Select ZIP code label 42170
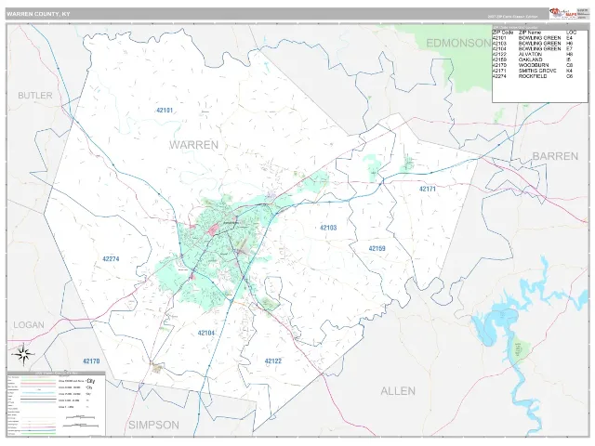595x446 pixels. pos(91,361)
